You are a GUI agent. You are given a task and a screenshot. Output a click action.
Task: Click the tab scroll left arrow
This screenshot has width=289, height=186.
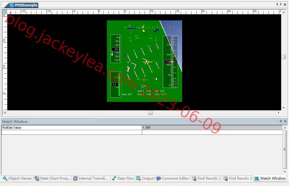point(277,4)
